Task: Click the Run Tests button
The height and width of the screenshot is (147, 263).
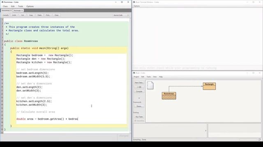Action: pos(139,117)
